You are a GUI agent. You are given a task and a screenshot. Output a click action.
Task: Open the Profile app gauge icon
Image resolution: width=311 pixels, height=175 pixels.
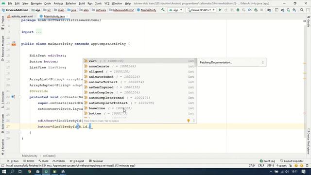(x=250, y=10)
